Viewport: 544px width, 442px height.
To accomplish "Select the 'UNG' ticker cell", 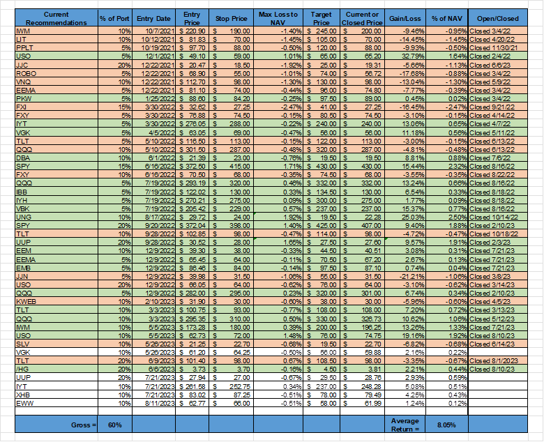I will pos(56,217).
